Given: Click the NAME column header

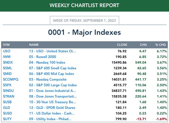Looking at the screenshot, I should pos(34,45).
